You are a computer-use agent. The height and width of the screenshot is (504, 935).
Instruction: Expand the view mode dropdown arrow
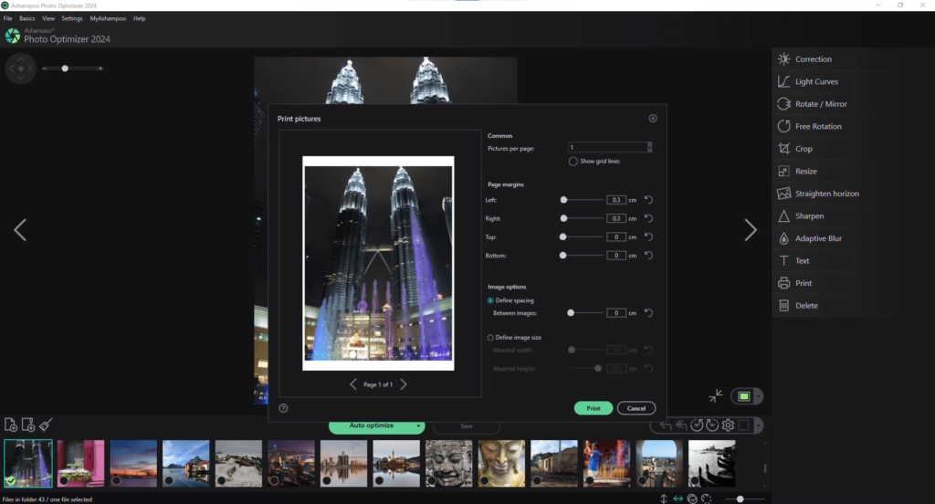click(758, 396)
